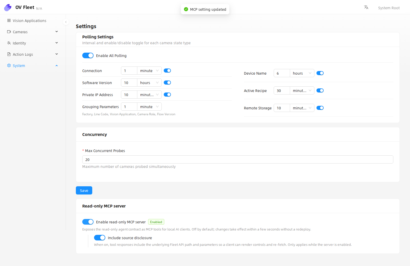Open the Cameras sidebar menu
Image resolution: width=410 pixels, height=266 pixels.
[33, 32]
